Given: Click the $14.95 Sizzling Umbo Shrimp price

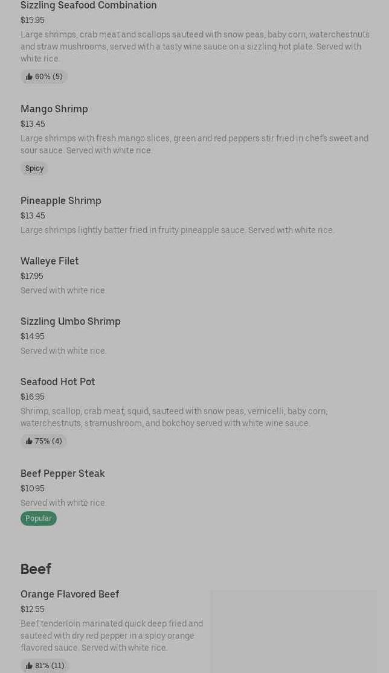Looking at the screenshot, I should coord(33,336).
